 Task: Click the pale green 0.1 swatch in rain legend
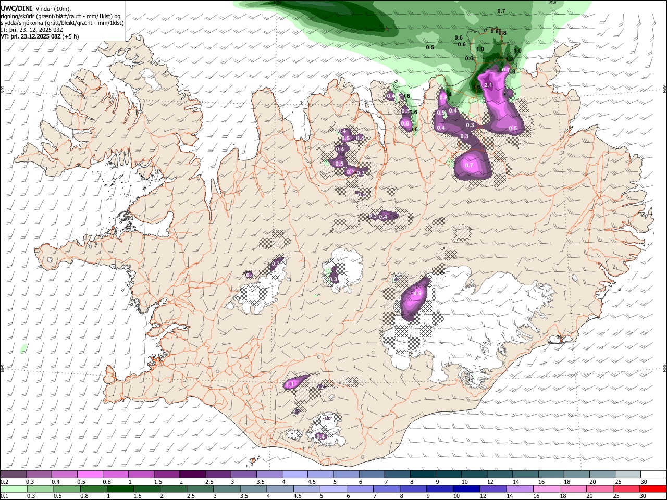click(14, 489)
